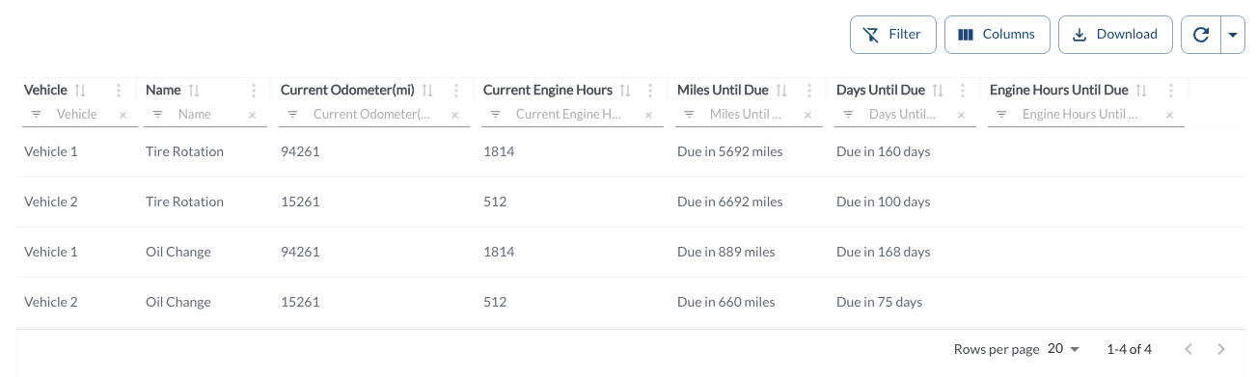
Task: Click the Filter button
Action: (892, 35)
